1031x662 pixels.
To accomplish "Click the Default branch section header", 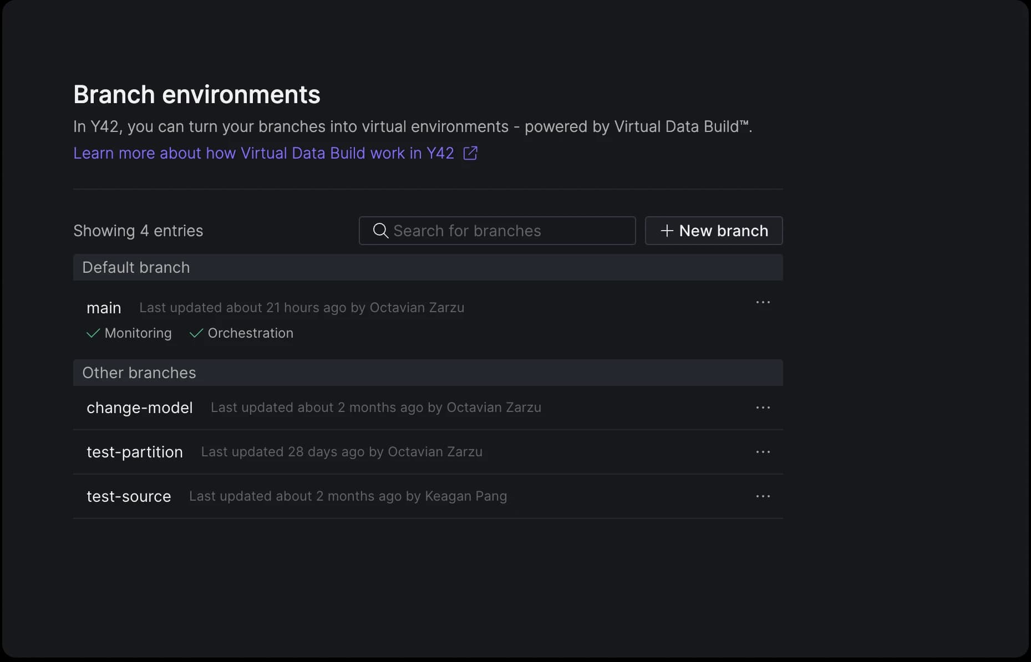I will pyautogui.click(x=428, y=267).
